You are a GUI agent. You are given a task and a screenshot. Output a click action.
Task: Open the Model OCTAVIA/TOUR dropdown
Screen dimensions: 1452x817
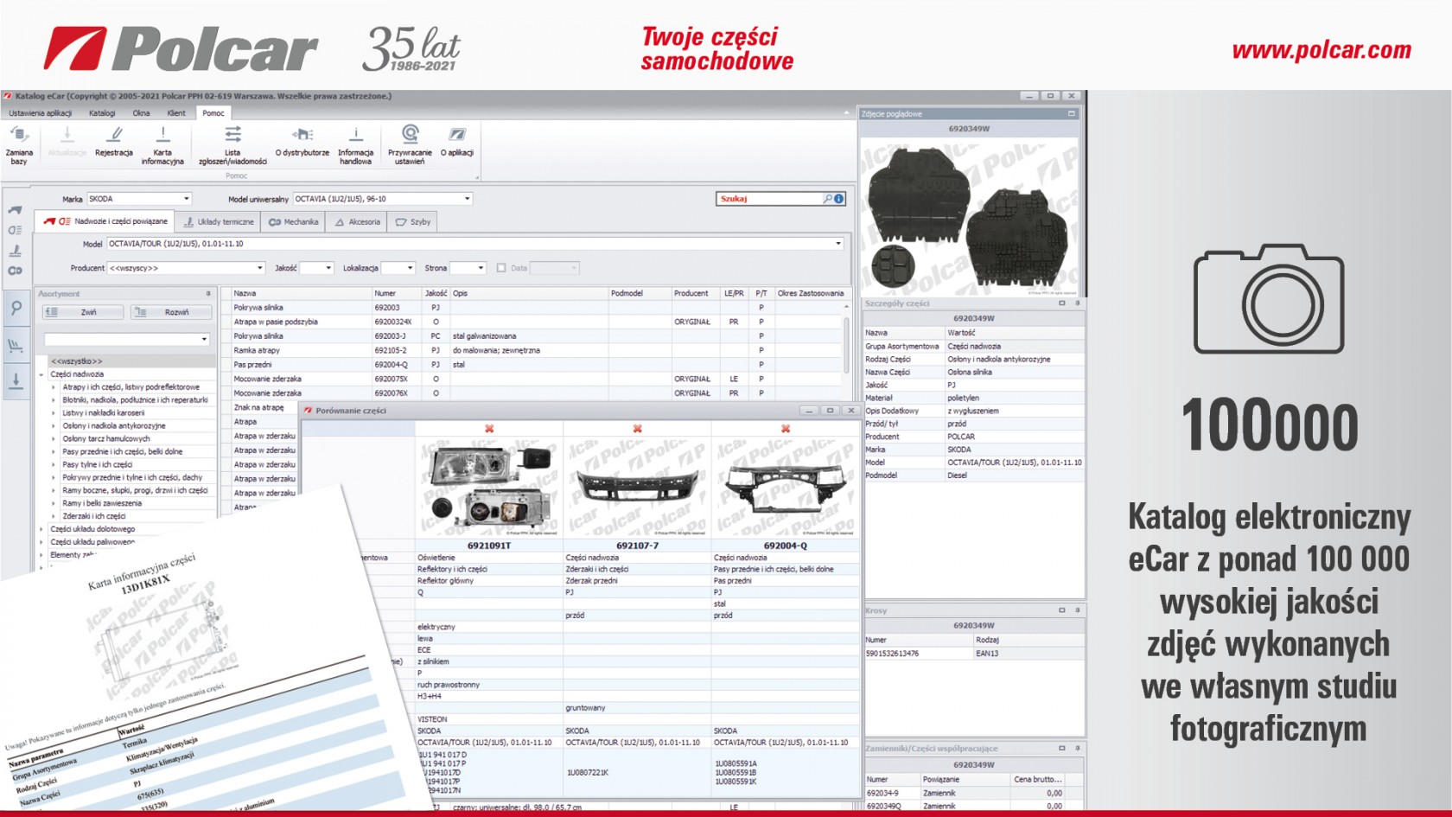coord(837,244)
